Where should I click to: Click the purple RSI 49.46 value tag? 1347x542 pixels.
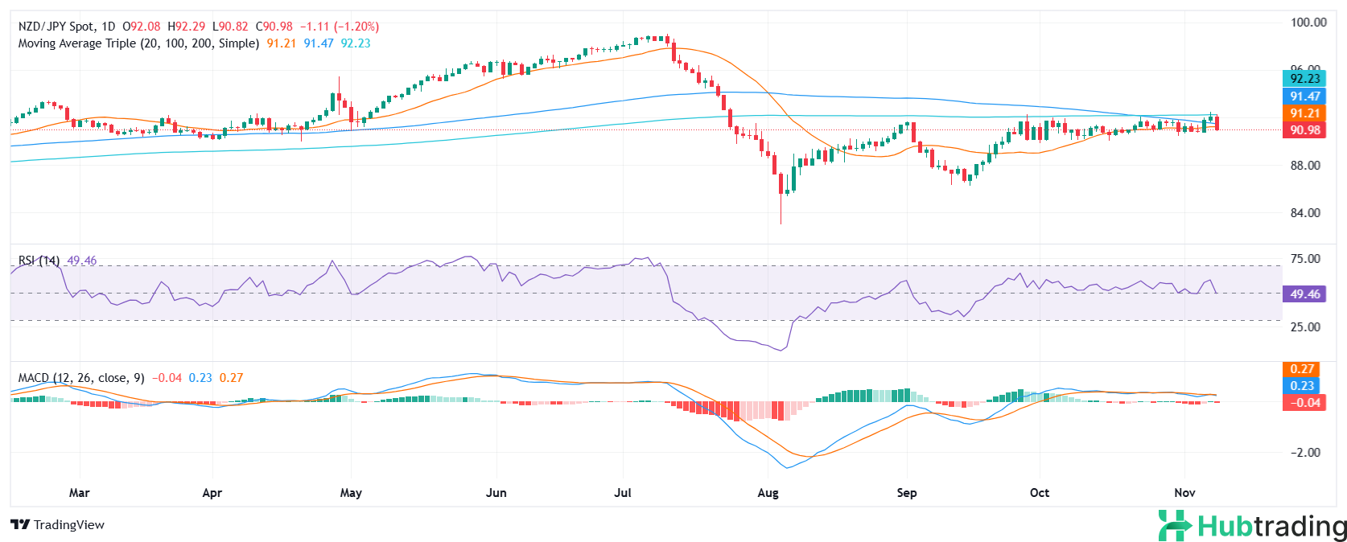[1304, 294]
